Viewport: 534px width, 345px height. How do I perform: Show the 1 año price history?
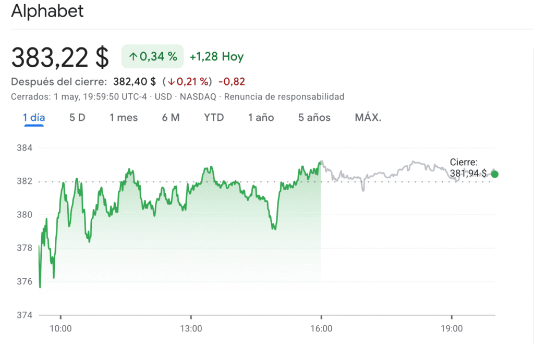[x=261, y=117]
